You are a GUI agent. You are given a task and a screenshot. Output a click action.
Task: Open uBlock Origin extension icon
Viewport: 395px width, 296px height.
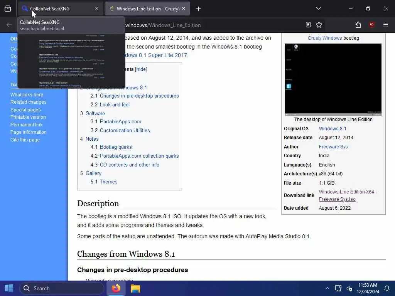pos(371,25)
